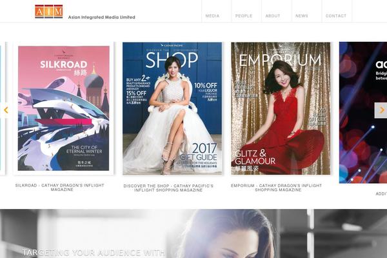Open the ABOUT menu
The width and height of the screenshot is (387, 258).
pos(273,15)
